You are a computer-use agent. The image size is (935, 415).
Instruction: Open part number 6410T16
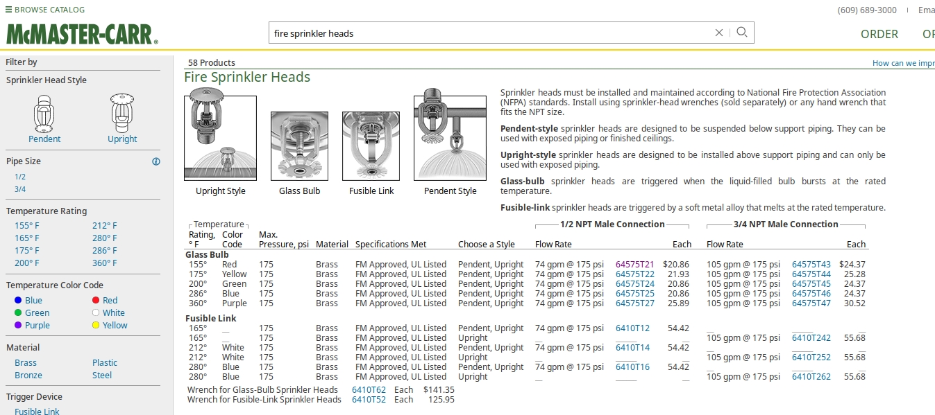[x=633, y=367]
